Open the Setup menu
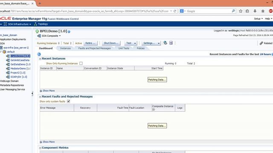The width and height of the screenshot is (273, 153). 258,19
